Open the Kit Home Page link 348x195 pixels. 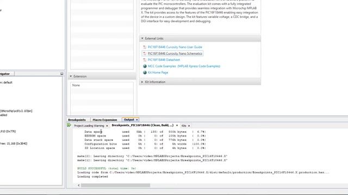coord(158,73)
